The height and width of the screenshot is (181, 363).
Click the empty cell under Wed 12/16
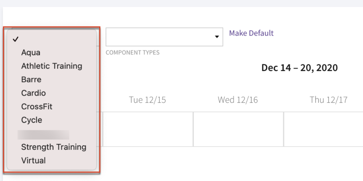tap(239, 129)
